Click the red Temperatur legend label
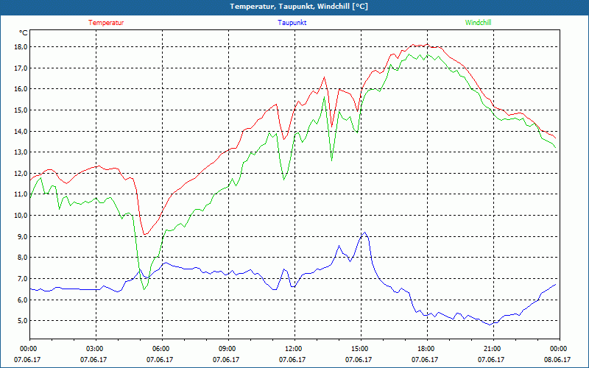The width and height of the screenshot is (589, 368). [106, 23]
